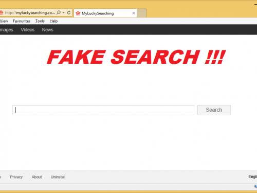Select the MyLuckySearching browser tab
257x193 pixels.
tap(105, 13)
